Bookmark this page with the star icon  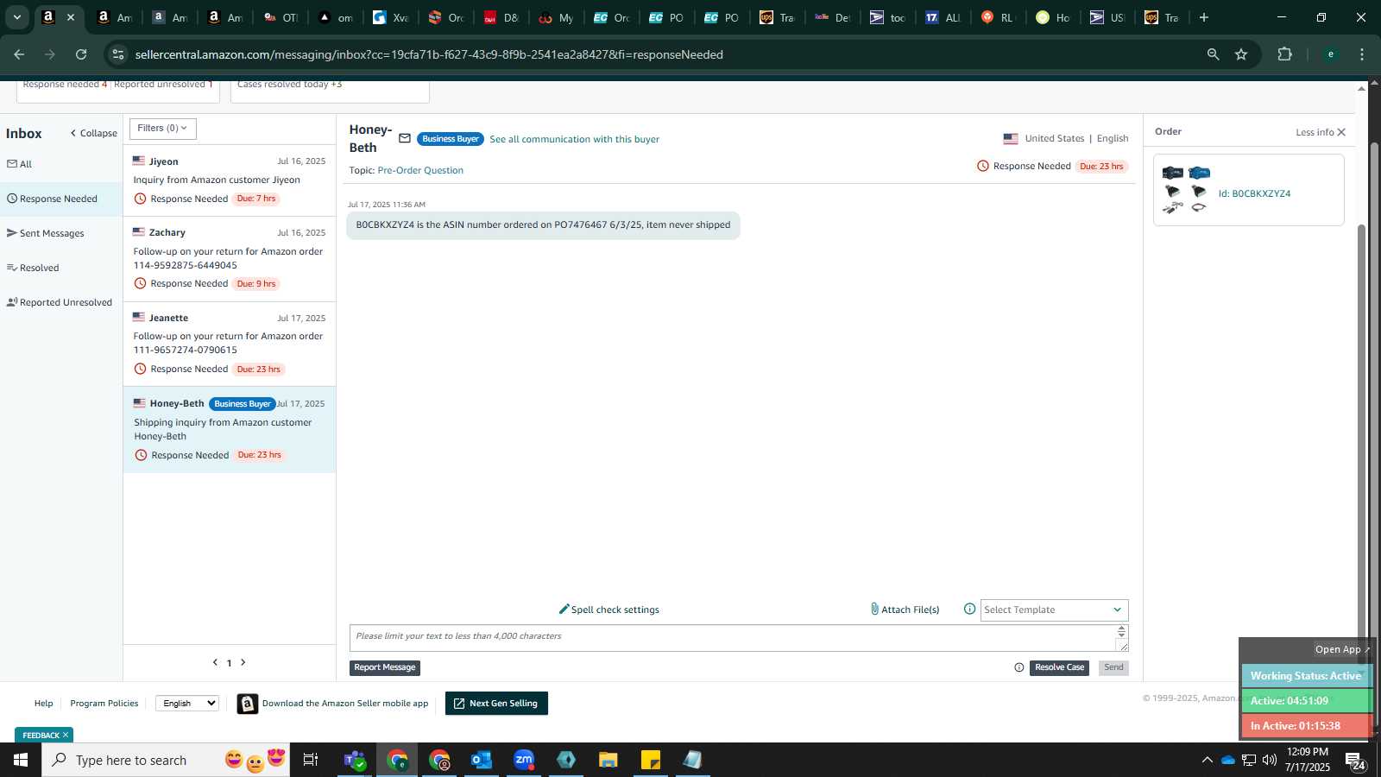[1241, 54]
